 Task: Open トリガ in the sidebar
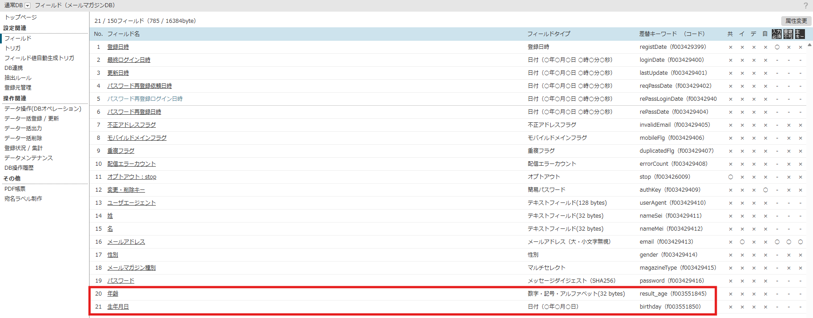tap(13, 48)
